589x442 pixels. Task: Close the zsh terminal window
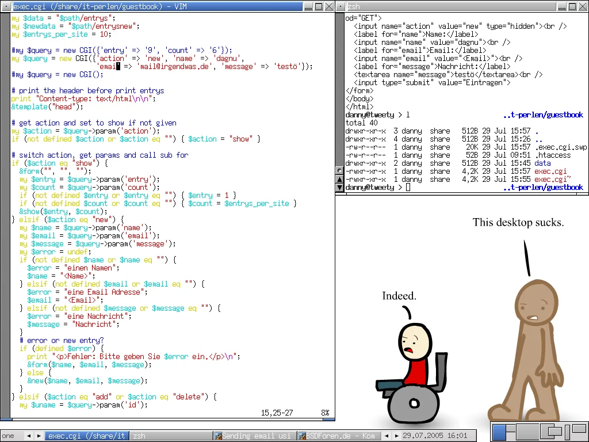pyautogui.click(x=583, y=6)
